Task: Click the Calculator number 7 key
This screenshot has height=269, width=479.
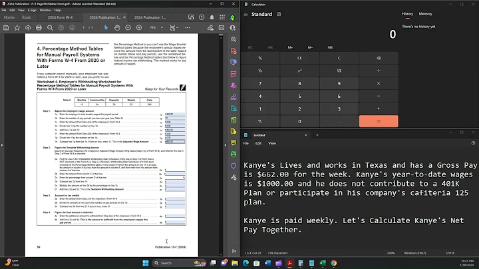Action: coord(260,83)
